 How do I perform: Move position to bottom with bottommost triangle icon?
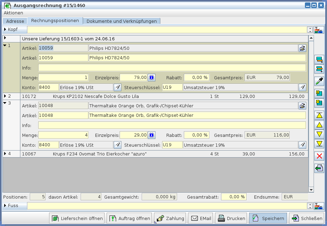tap(319, 143)
